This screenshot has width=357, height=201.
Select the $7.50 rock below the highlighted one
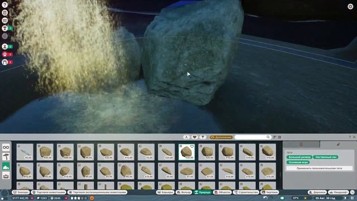[x=186, y=171]
